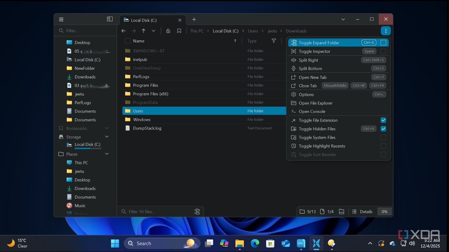
Task: Enable Toggle Highlight Recents checkbox
Action: (383, 146)
